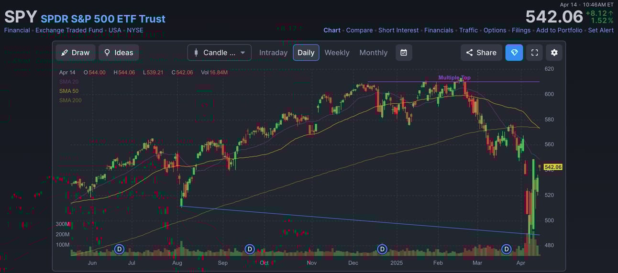Click the lightbulb icon in Ideas button
The width and height of the screenshot is (618, 273).
[x=107, y=53]
